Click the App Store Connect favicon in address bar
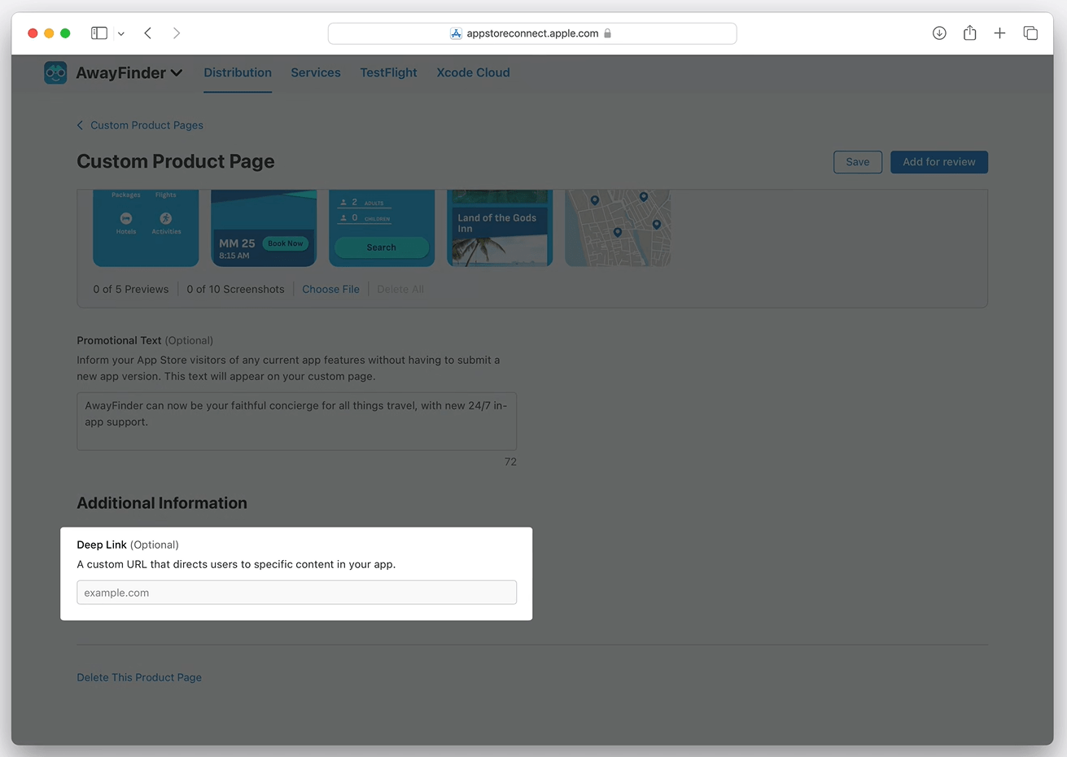1067x757 pixels. point(456,33)
